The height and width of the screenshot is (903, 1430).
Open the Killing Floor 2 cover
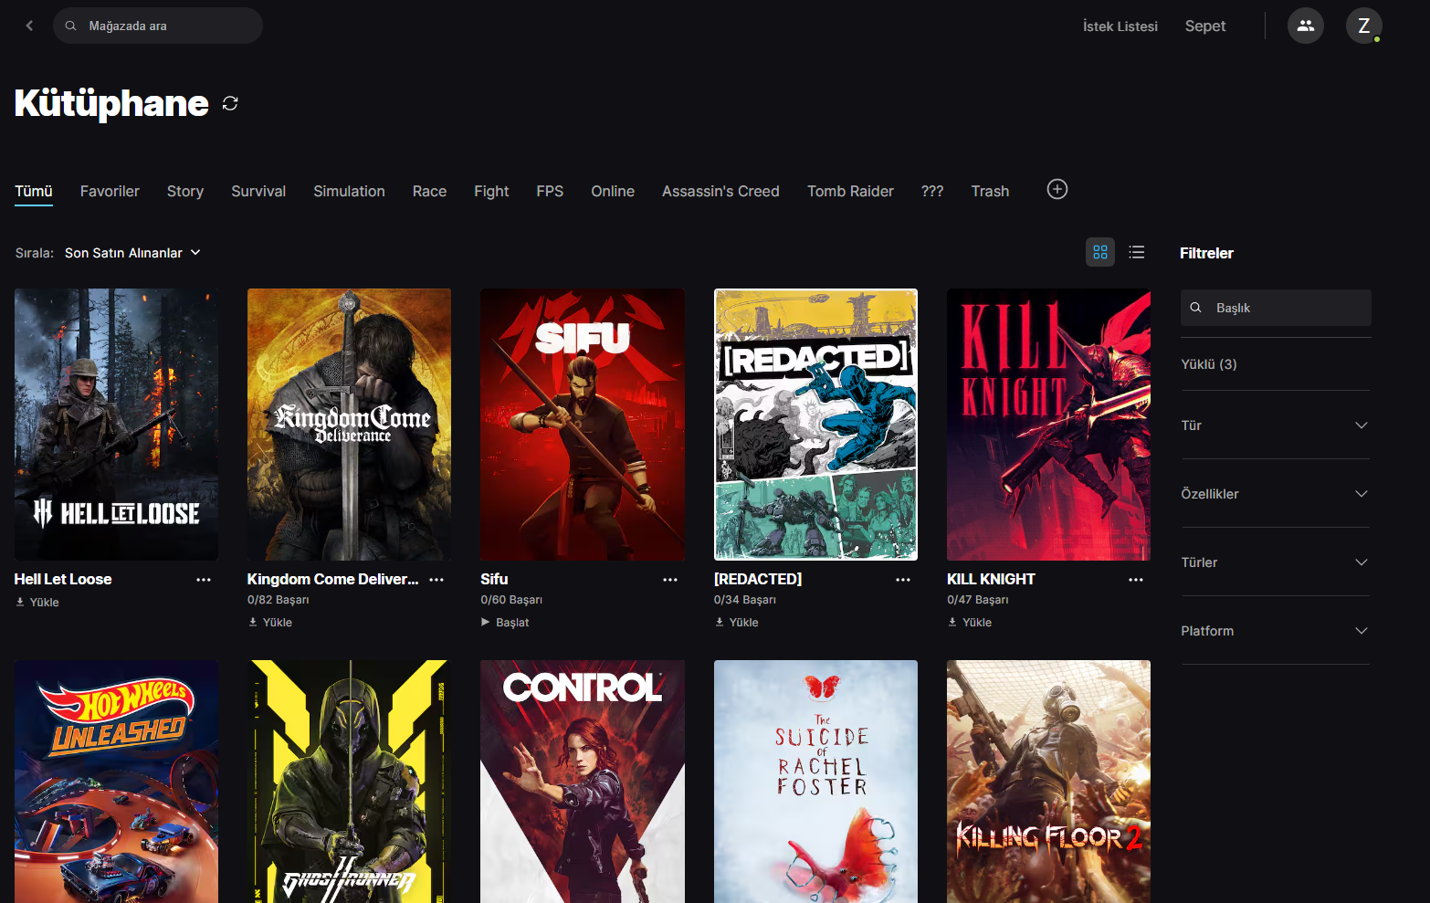[1048, 782]
